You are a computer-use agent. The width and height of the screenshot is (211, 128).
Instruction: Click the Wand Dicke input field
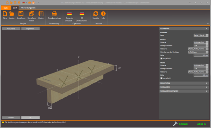pyautogui.click(x=201, y=75)
